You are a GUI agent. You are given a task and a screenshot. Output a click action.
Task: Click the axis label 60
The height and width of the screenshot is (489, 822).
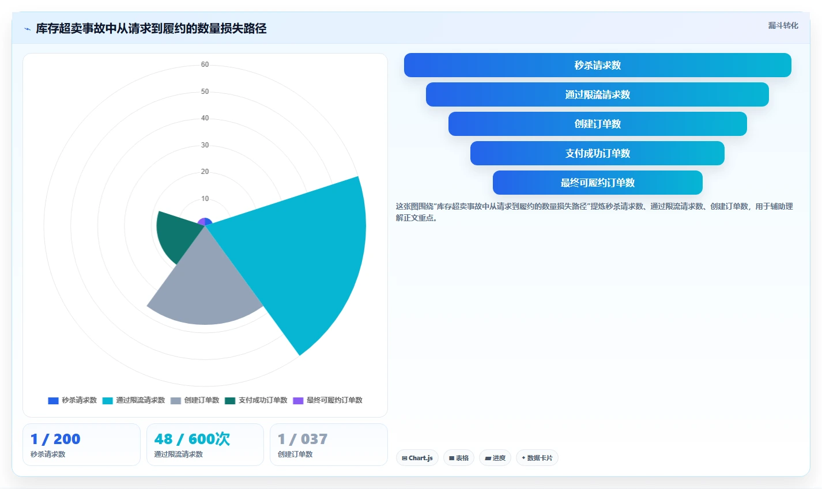click(x=205, y=65)
